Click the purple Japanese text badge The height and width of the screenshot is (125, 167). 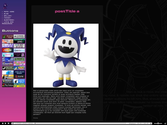click(x=8, y=46)
